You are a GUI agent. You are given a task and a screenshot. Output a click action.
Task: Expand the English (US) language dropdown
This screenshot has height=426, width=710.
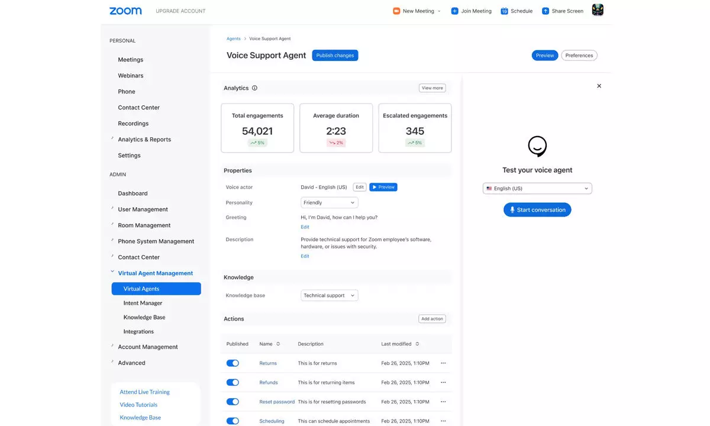537,189
